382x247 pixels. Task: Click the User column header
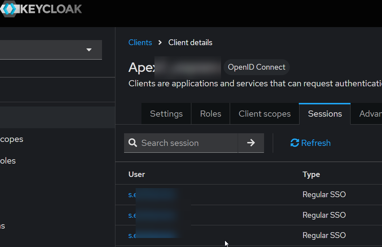(137, 174)
